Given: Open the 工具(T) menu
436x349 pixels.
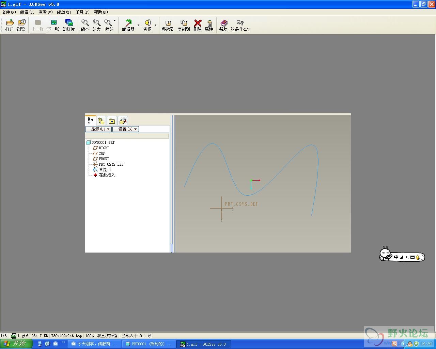Looking at the screenshot, I should (x=82, y=12).
